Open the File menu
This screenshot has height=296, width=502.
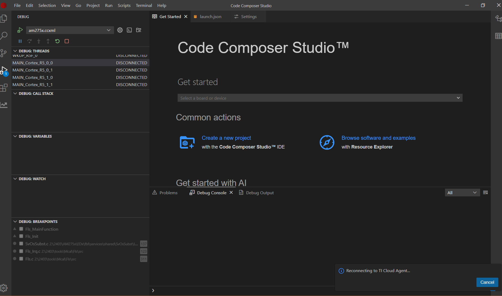pos(17,5)
